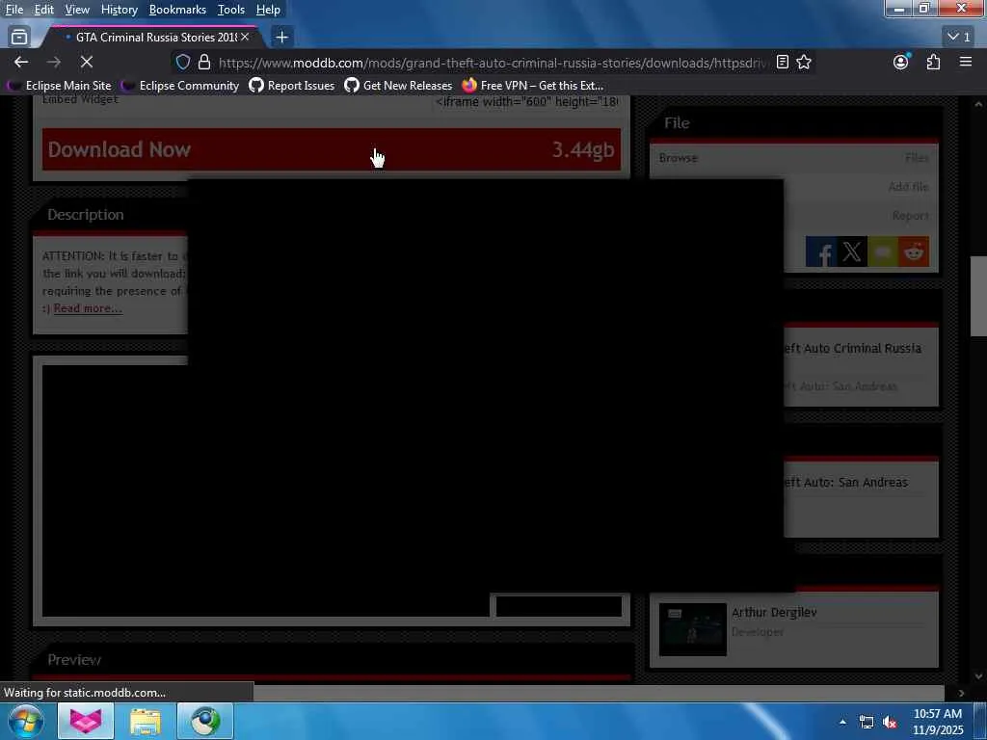Toggle reader view icon
Screen dimensions: 987x740
click(783, 62)
